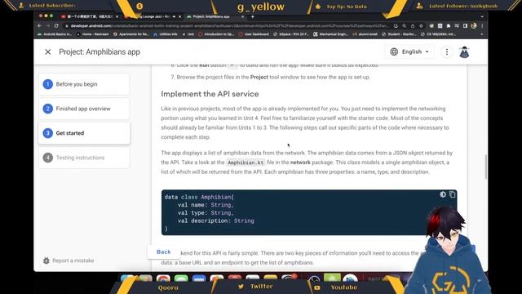Click the browser forward arrow
Viewport: 522px width, 294px height.
coord(48,25)
